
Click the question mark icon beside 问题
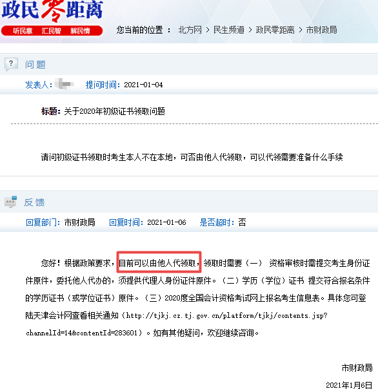click(11, 64)
